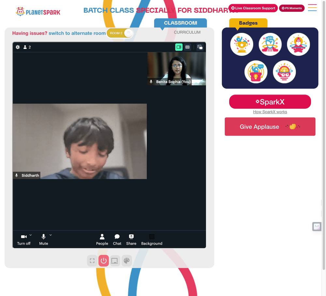Select the CURRICULUM tab
The width and height of the screenshot is (326, 296).
(187, 32)
